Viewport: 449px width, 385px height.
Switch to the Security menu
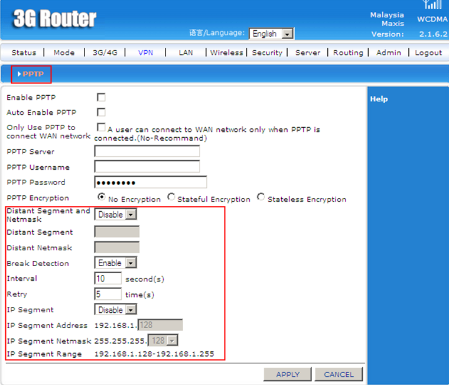click(x=267, y=53)
